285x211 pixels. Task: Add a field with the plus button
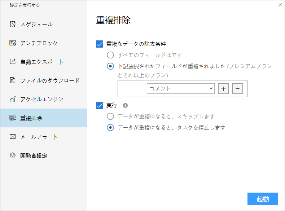[223, 88]
